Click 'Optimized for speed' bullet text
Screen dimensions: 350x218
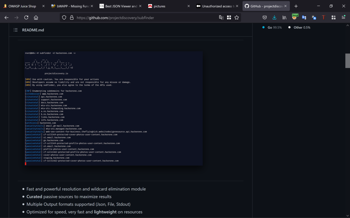click(84, 212)
